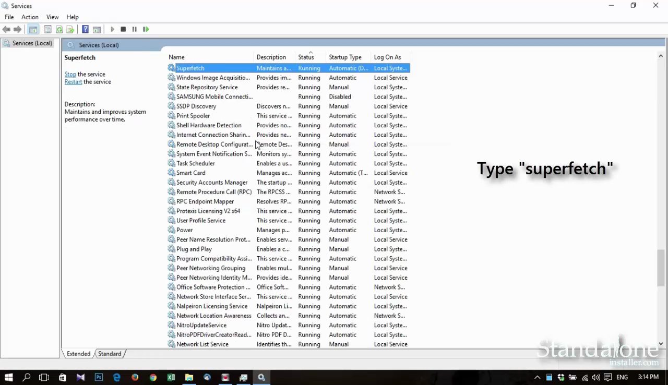Viewport: 668px width, 385px height.
Task: Click the Restart the service link
Action: click(x=73, y=82)
